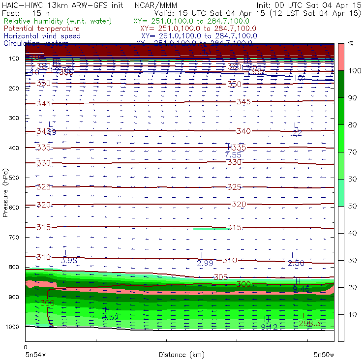
Task: Click the 800 pressure axis tick label
Action: [14, 267]
